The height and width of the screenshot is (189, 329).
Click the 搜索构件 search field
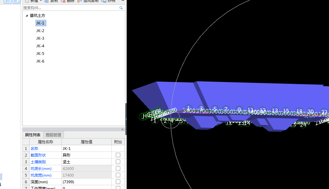71,8
